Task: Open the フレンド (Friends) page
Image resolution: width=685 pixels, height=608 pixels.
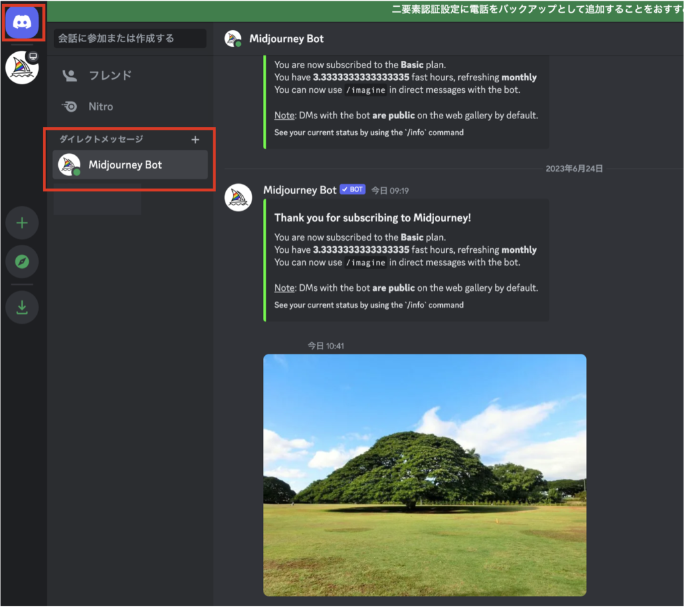Action: pos(98,76)
